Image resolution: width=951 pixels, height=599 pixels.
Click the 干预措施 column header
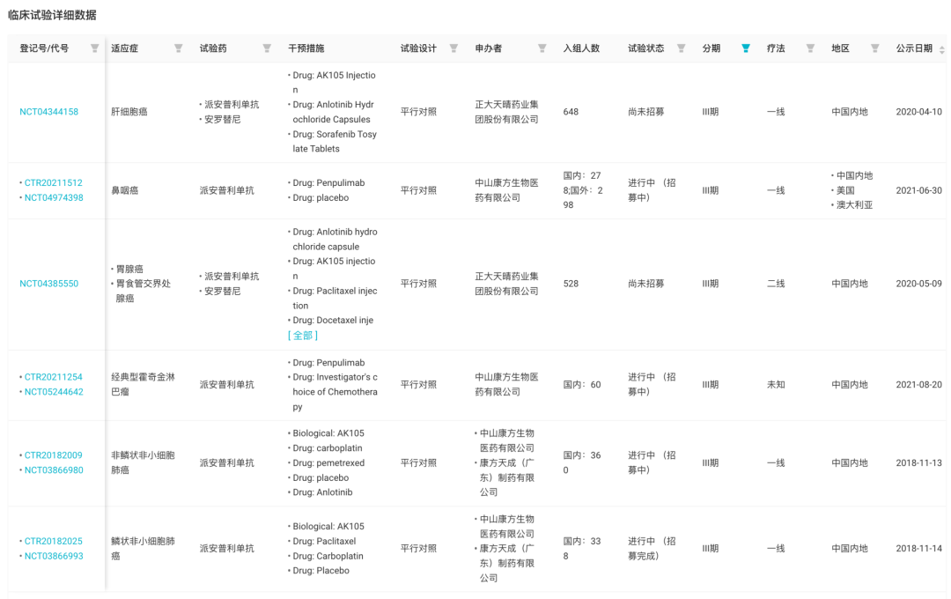click(x=306, y=48)
